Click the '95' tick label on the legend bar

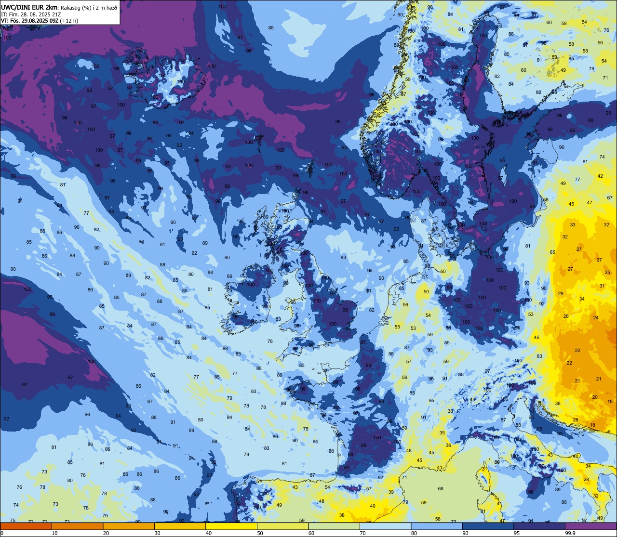(x=517, y=533)
